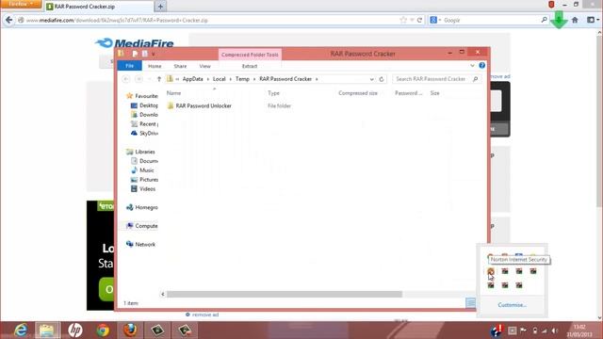Click the Type column header
Viewport: 603px width, 339px height.
click(273, 93)
